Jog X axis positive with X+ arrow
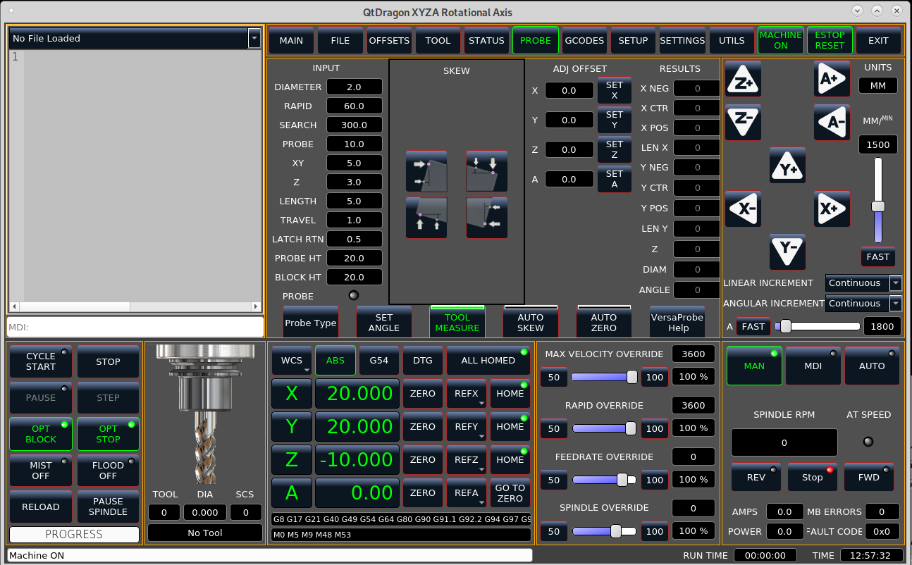 point(832,209)
